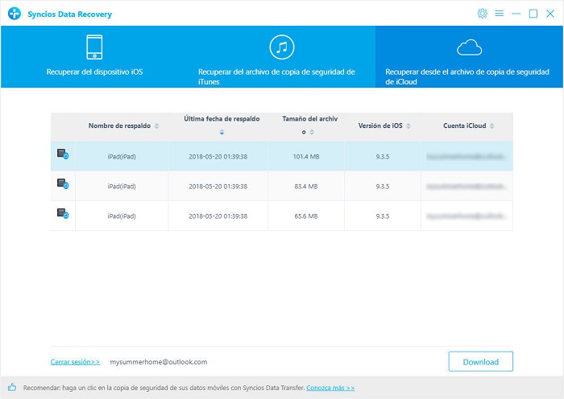The width and height of the screenshot is (564, 399).
Task: Click the backup date in the 65.6 MB row
Action: click(x=218, y=216)
